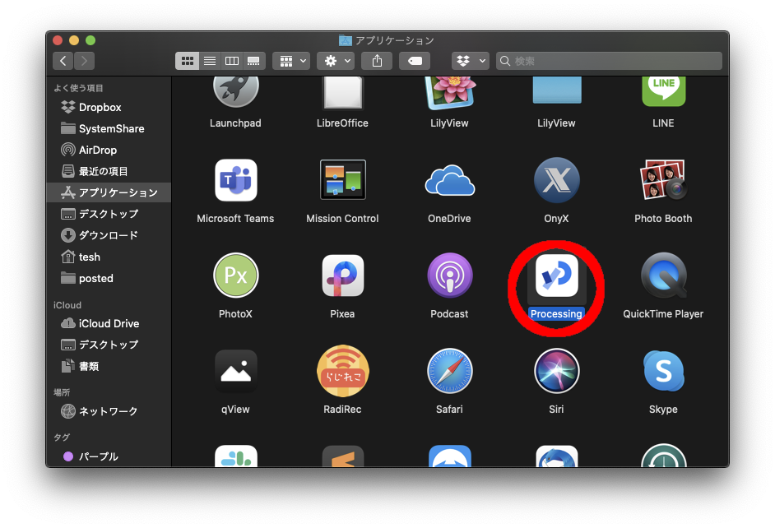Click the search field
This screenshot has height=528, width=775.
pos(609,61)
